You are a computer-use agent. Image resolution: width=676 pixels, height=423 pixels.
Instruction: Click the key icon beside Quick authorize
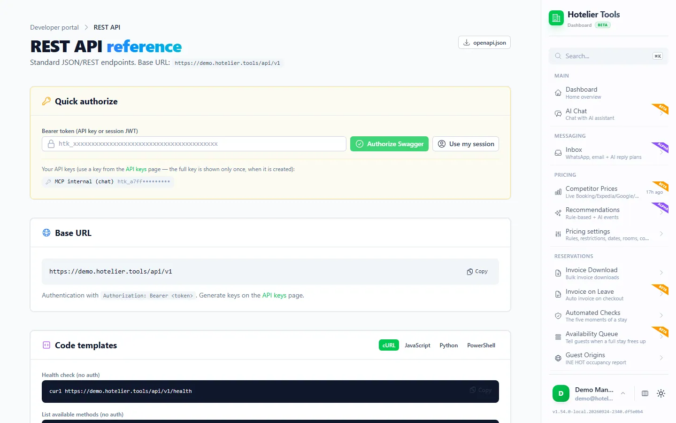pos(46,101)
